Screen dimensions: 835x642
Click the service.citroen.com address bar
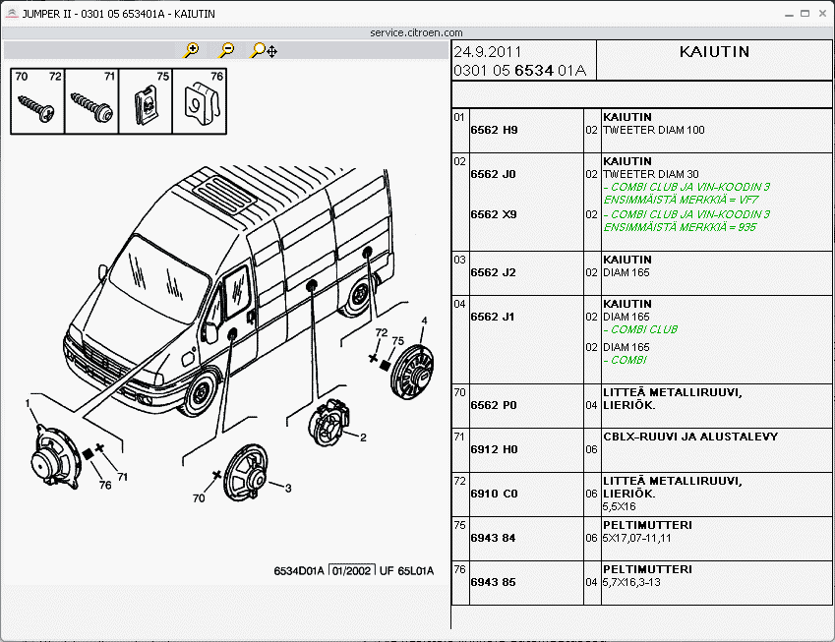pyautogui.click(x=417, y=32)
